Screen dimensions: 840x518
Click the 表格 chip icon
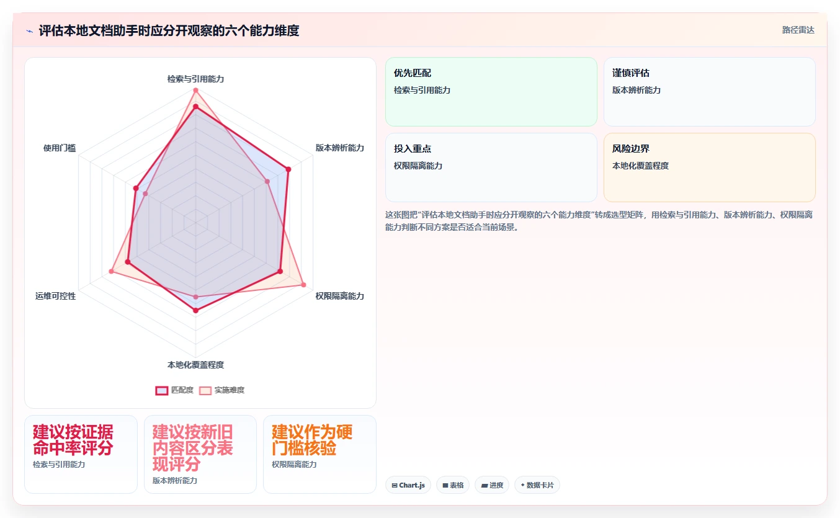445,486
